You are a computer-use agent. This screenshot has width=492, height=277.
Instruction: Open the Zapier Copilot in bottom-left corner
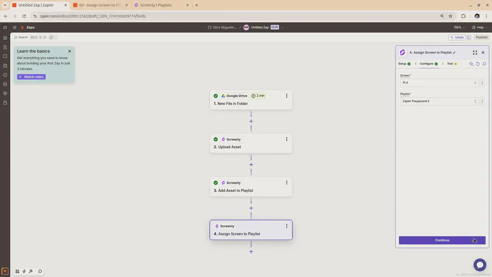[4, 271]
